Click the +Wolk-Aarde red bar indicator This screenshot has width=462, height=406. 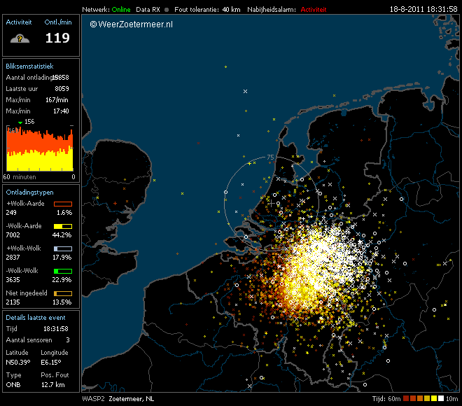[63, 204]
